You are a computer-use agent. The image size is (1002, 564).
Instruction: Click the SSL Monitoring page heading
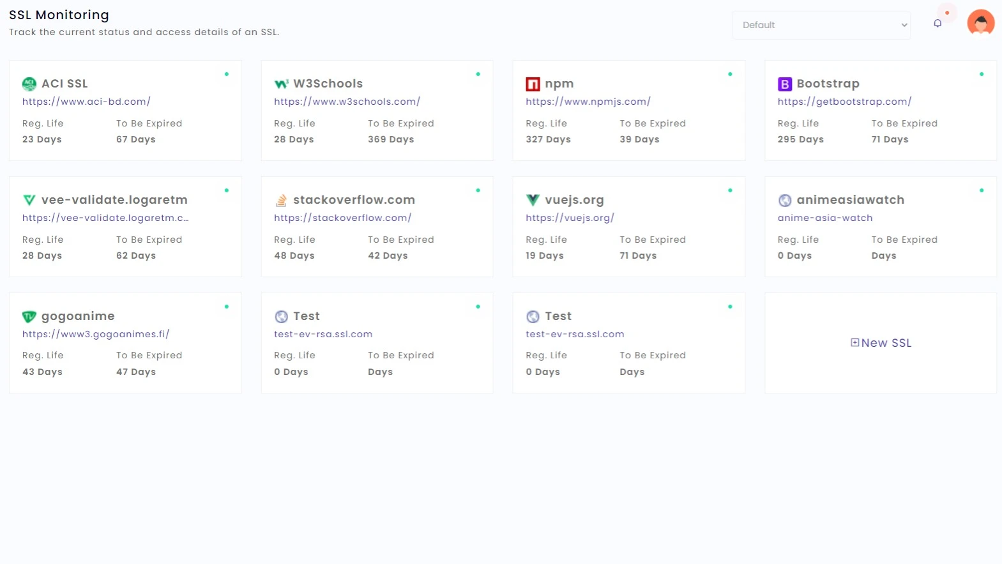coord(59,15)
